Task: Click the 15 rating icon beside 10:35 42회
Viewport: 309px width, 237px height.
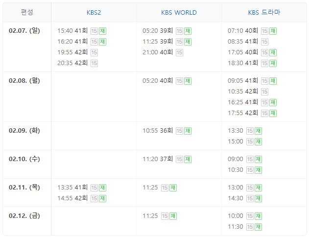Action: pyautogui.click(x=264, y=92)
